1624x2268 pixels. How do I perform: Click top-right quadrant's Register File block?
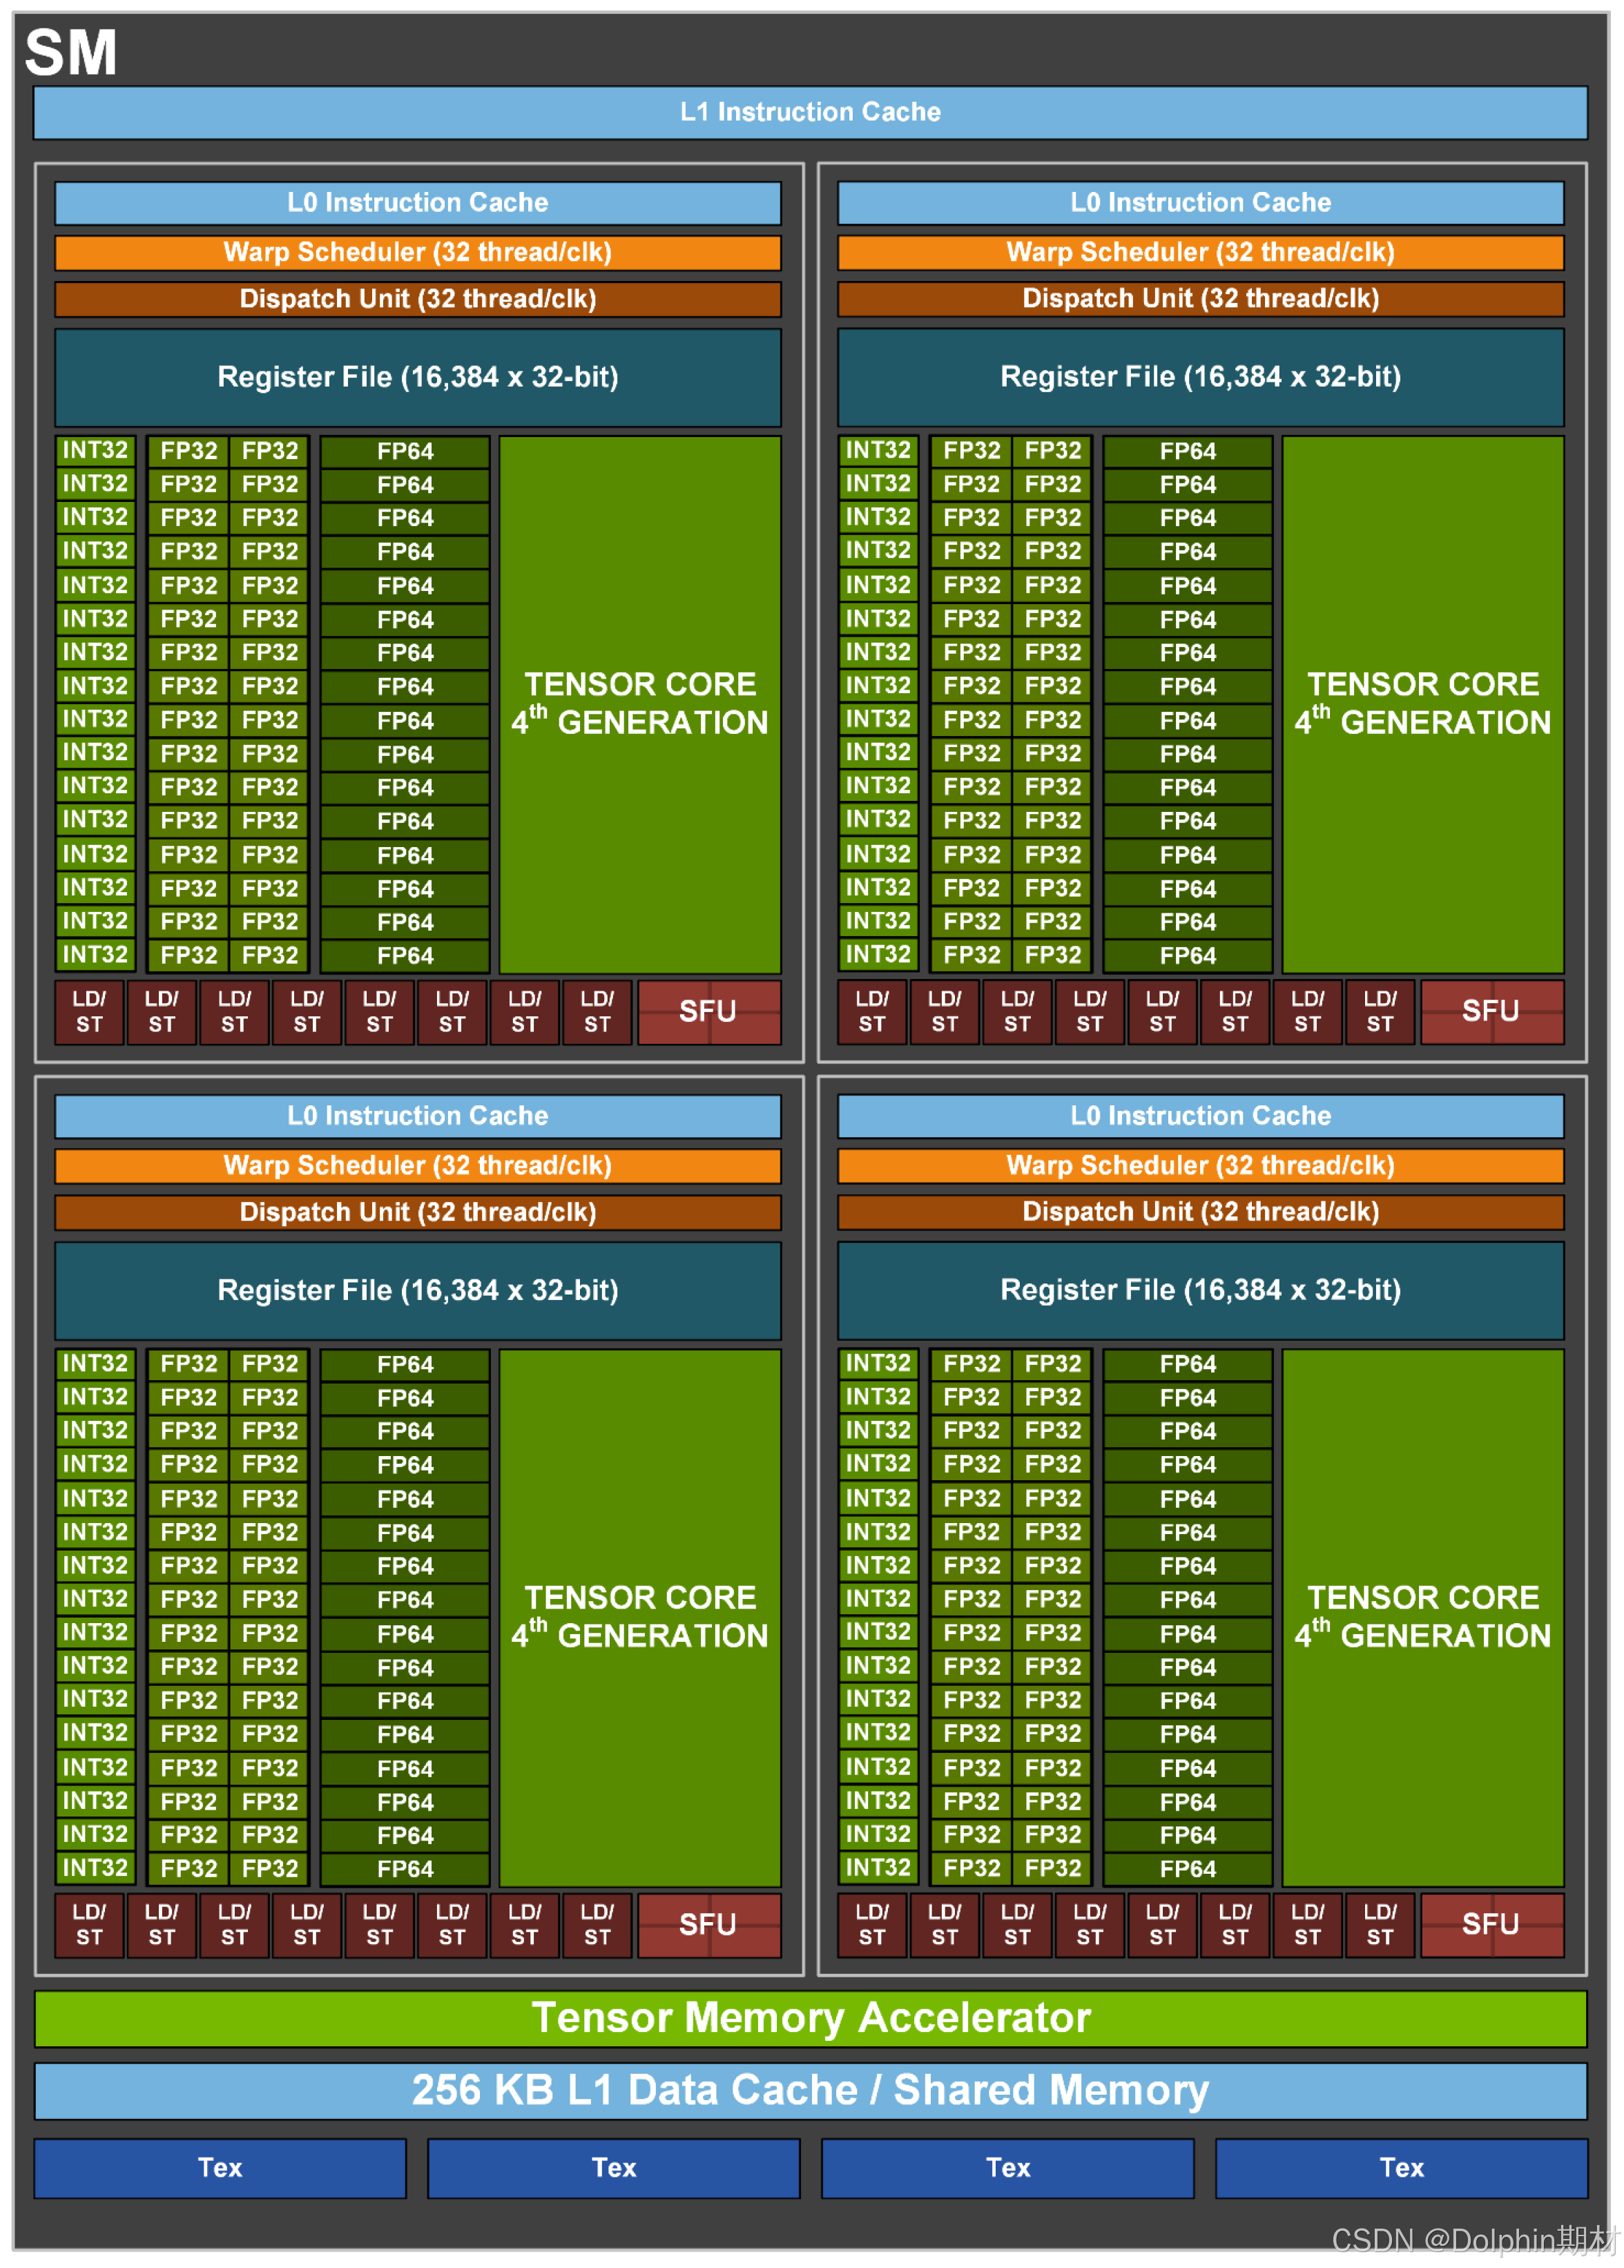[1200, 377]
